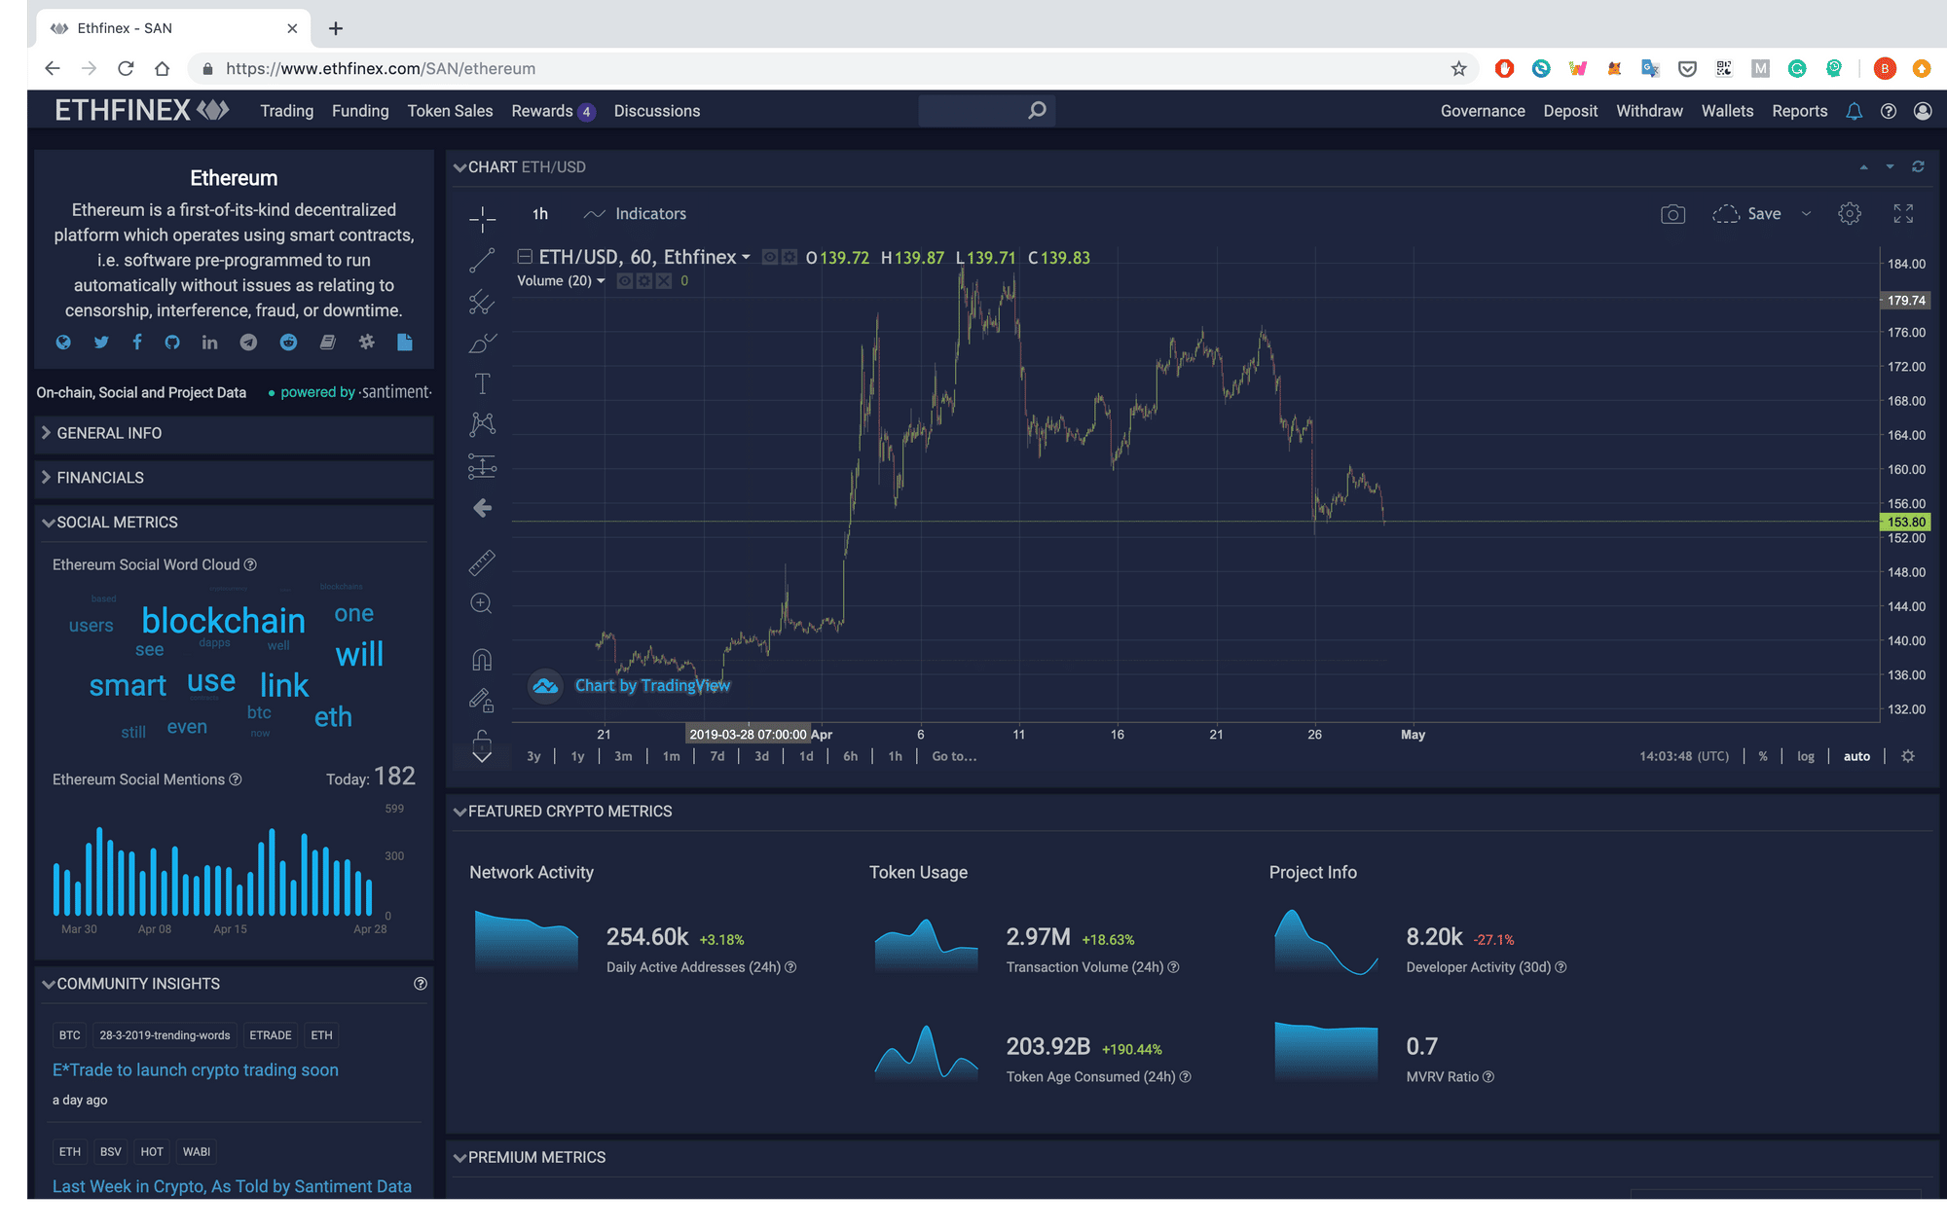This screenshot has height=1231, width=1947.
Task: Select the ruler measure tool
Action: 482,562
